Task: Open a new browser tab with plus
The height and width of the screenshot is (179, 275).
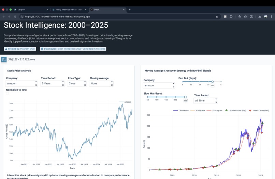Action: (x=129, y=10)
